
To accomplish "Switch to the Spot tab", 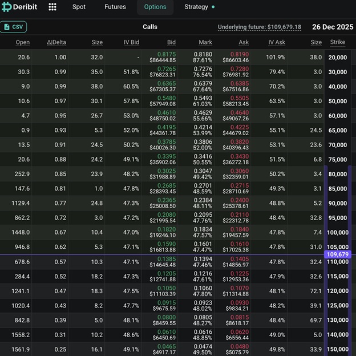I will [x=79, y=7].
